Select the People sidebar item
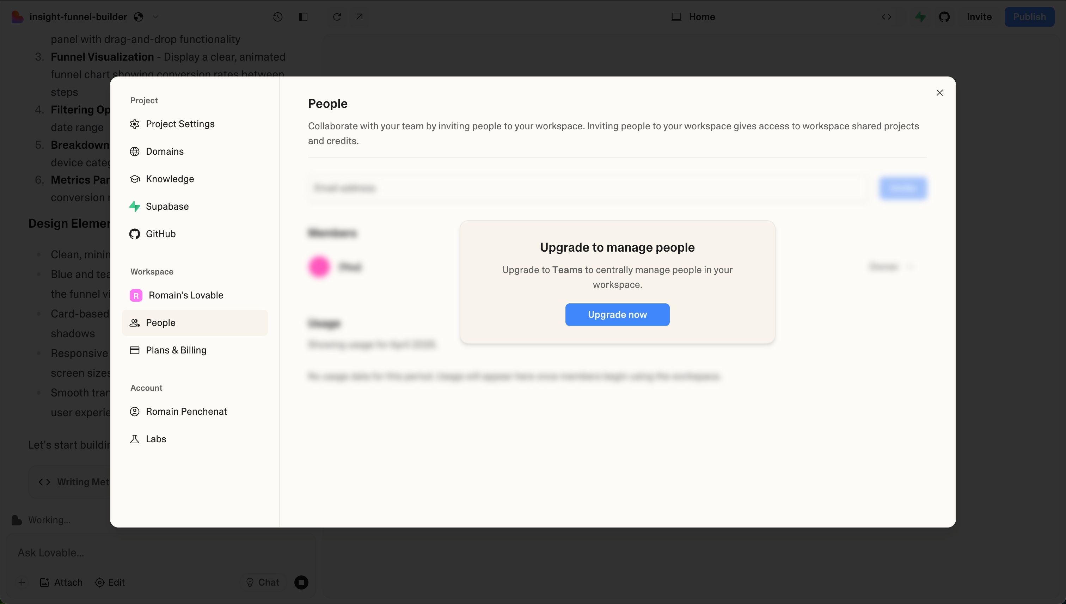Viewport: 1066px width, 604px height. (195, 323)
